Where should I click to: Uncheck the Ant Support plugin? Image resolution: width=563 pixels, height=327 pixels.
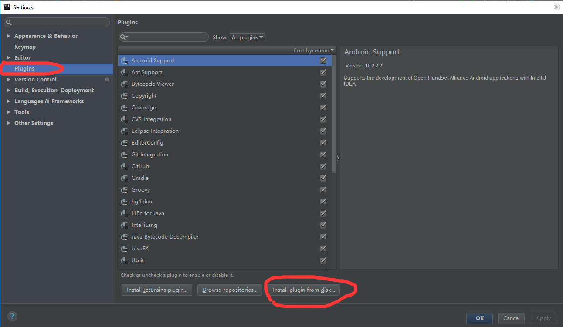coord(323,72)
